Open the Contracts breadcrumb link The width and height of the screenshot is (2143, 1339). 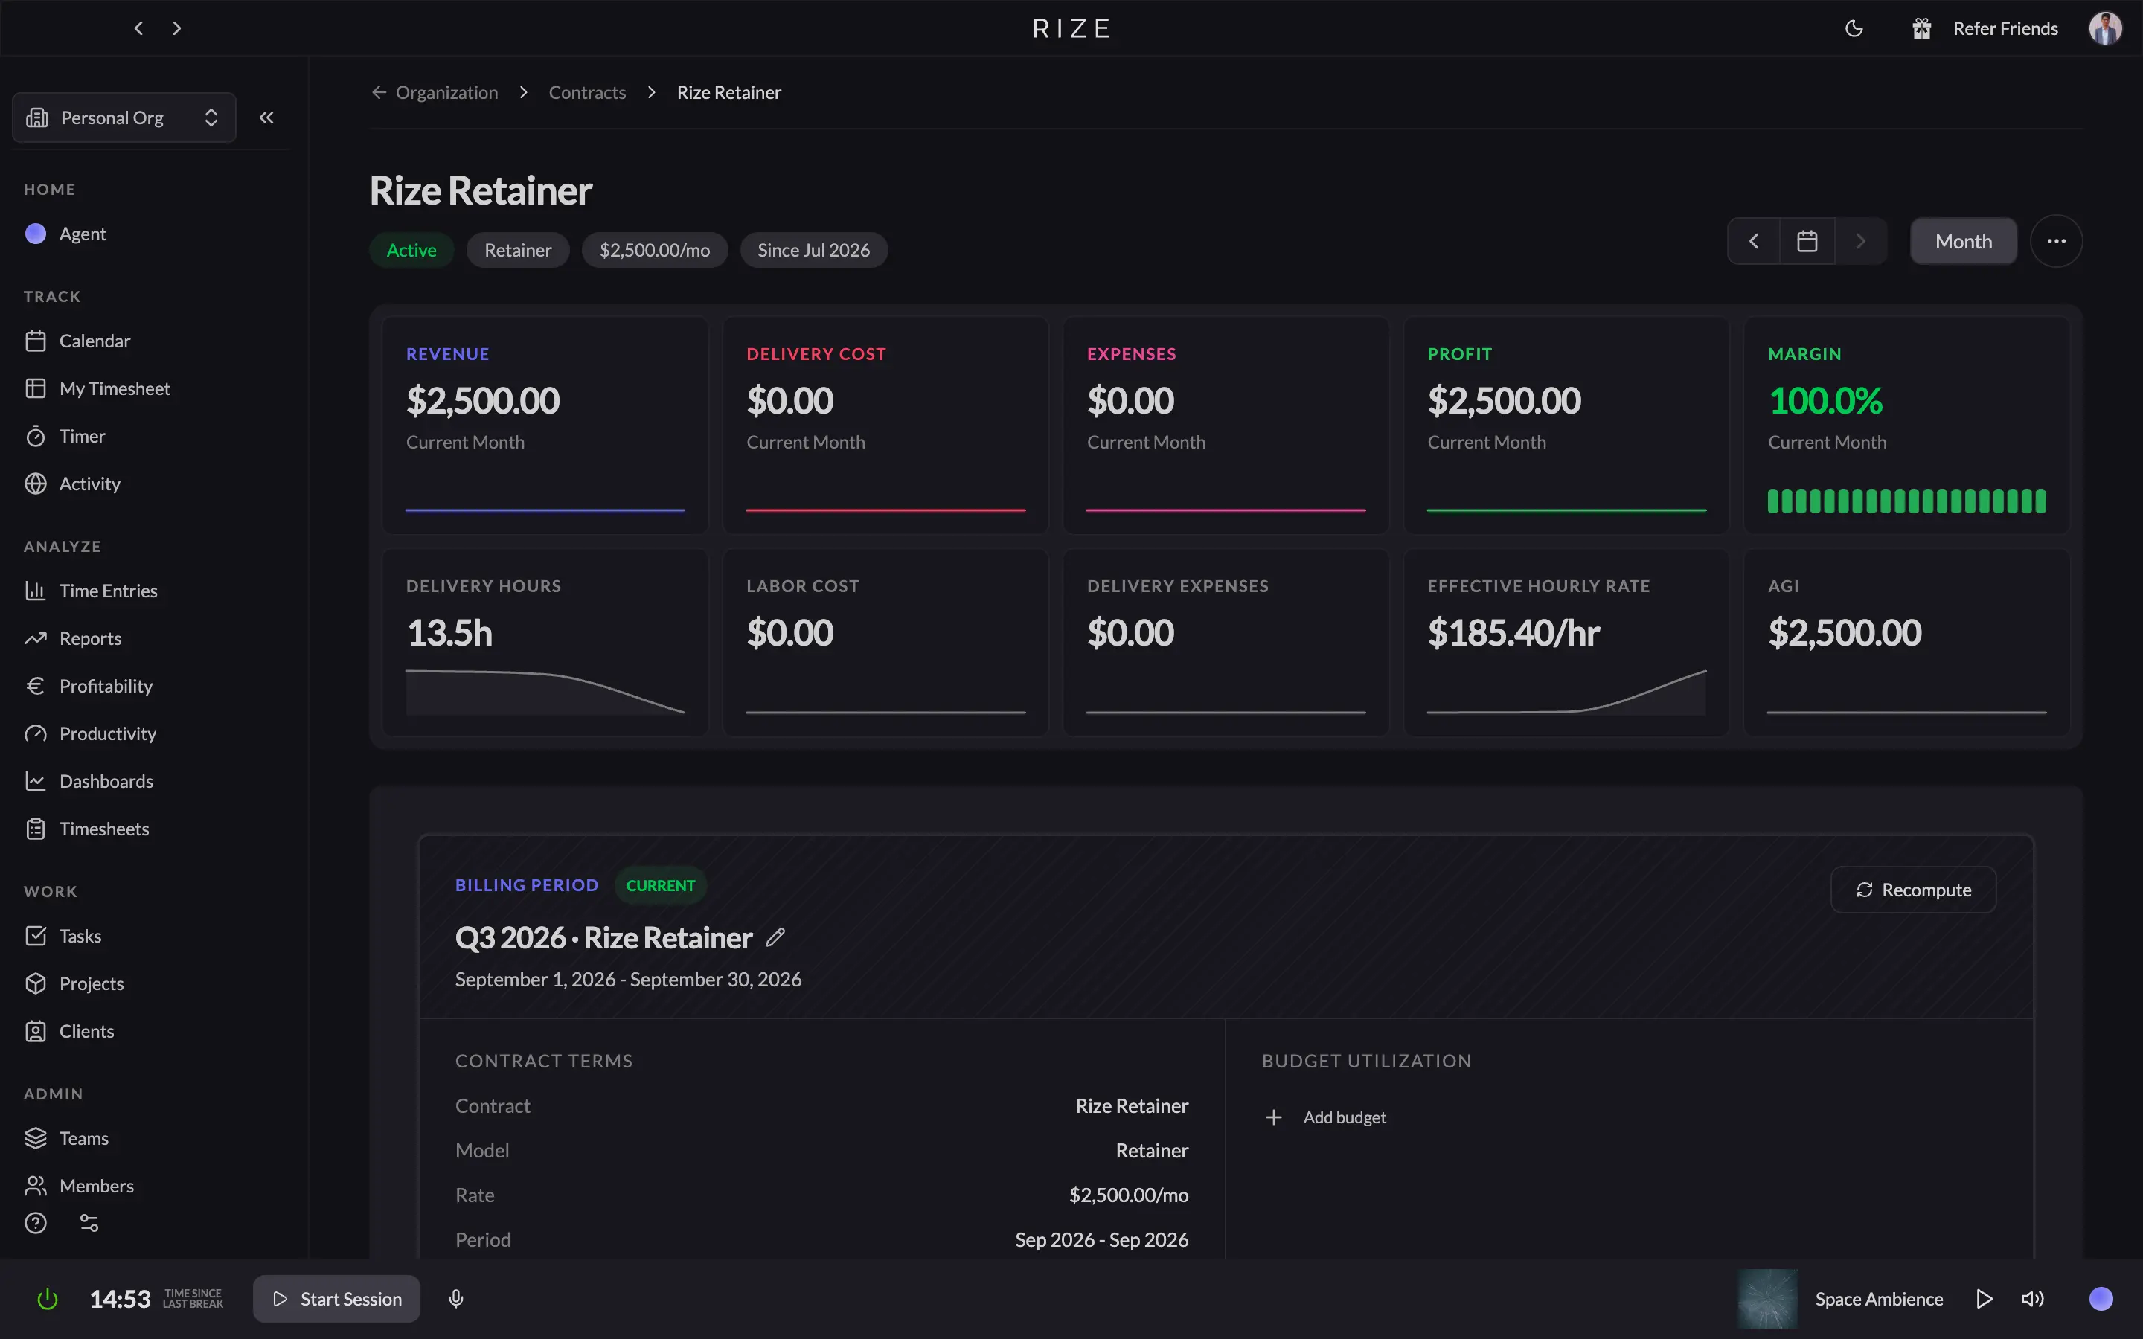[x=587, y=93]
